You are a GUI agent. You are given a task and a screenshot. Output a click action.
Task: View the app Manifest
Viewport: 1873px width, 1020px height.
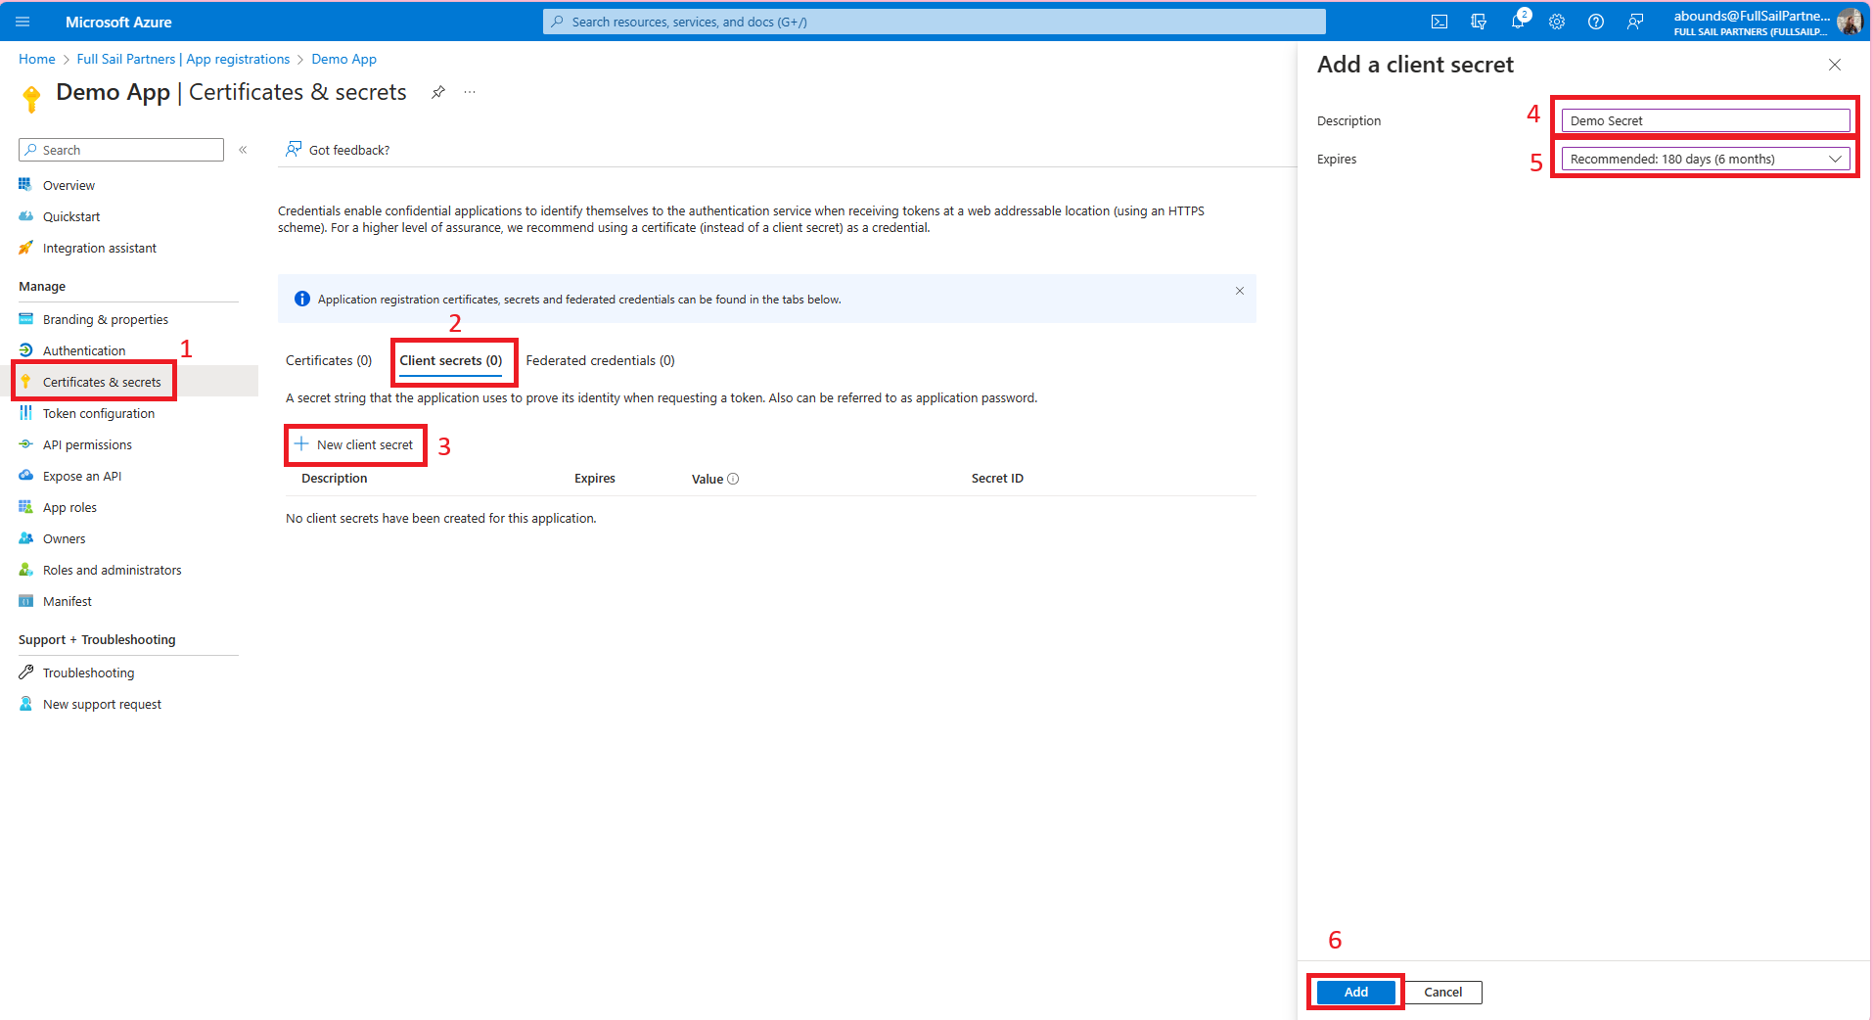pyautogui.click(x=66, y=600)
